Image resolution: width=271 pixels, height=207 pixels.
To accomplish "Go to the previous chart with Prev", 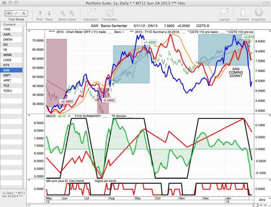I will 40,14.
